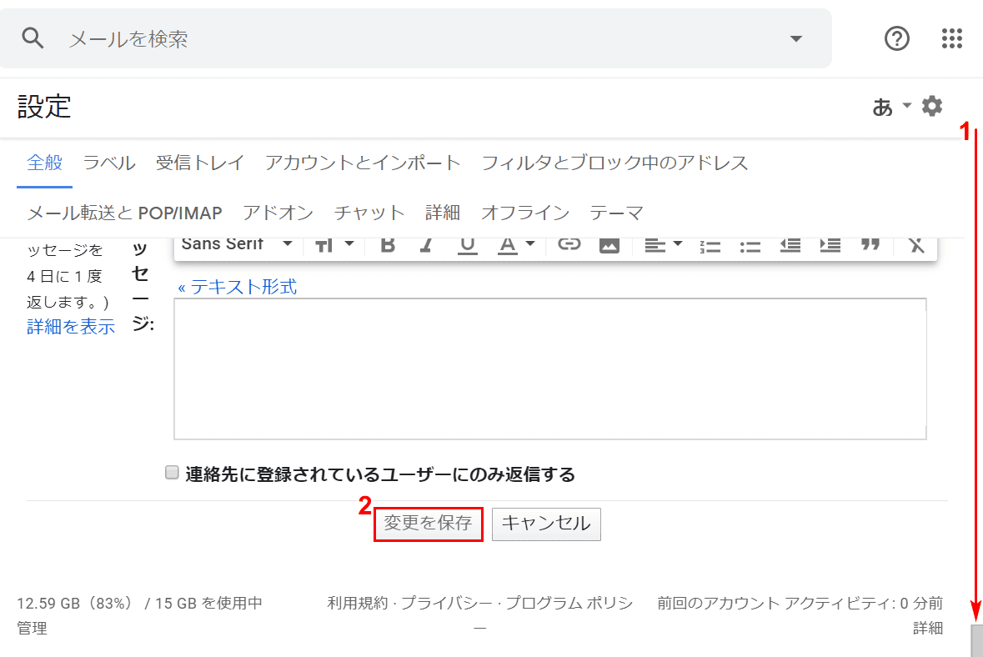Expand the input tools dropdown arrow

(906, 105)
